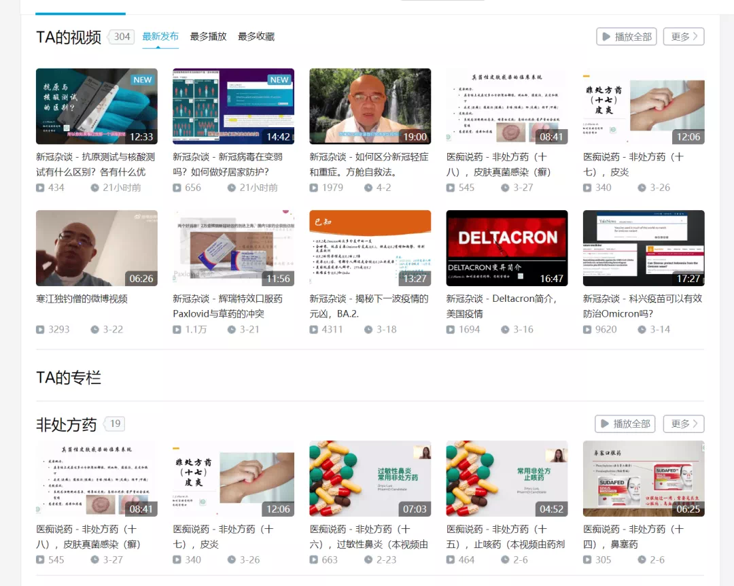Screen dimensions: 734x586
Task: Click play-all button in TA的视频 section
Action: (626, 37)
